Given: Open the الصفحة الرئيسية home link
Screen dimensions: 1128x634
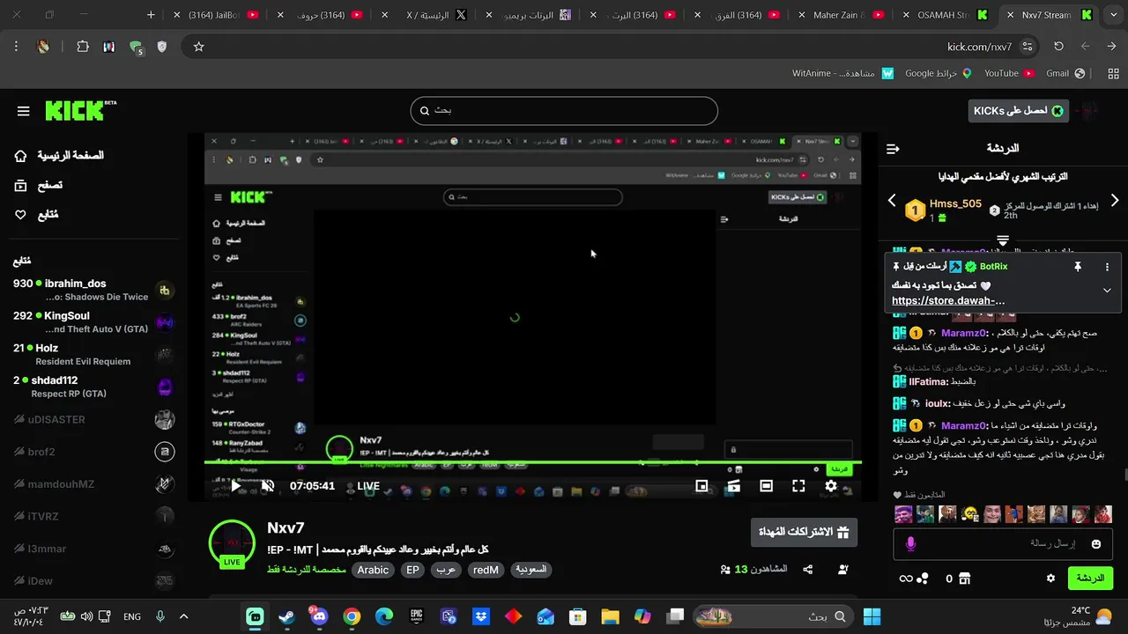Looking at the screenshot, I should (x=59, y=155).
